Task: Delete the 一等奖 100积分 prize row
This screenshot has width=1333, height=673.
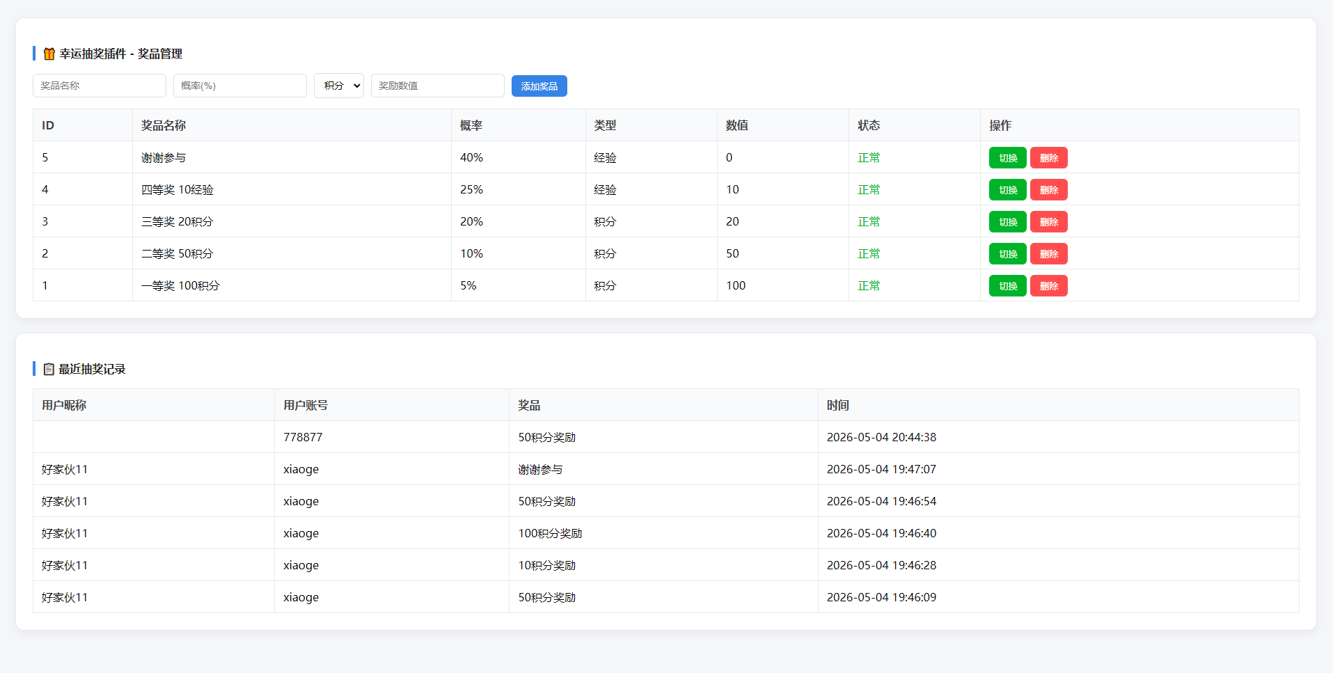Action: pos(1049,286)
